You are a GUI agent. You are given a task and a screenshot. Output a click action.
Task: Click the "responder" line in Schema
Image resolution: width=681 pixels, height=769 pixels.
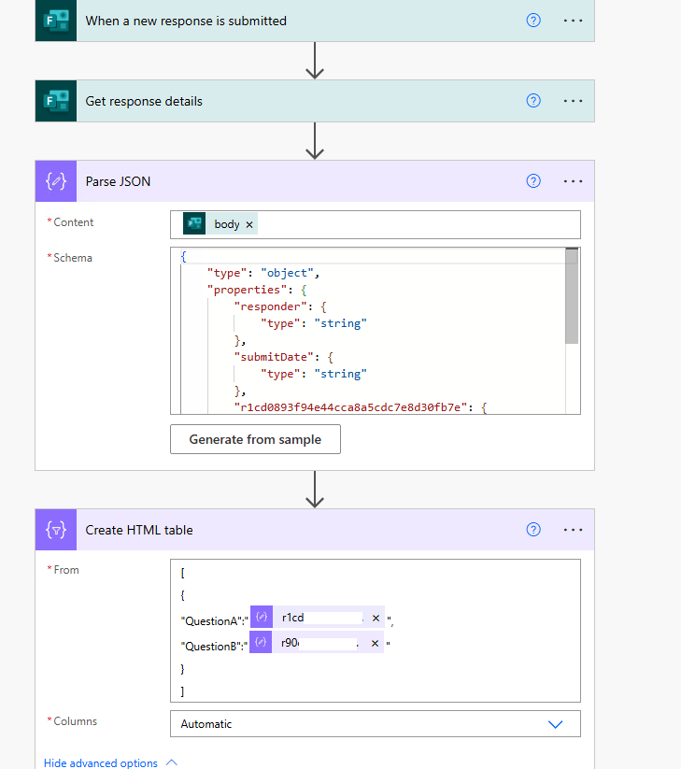(280, 306)
